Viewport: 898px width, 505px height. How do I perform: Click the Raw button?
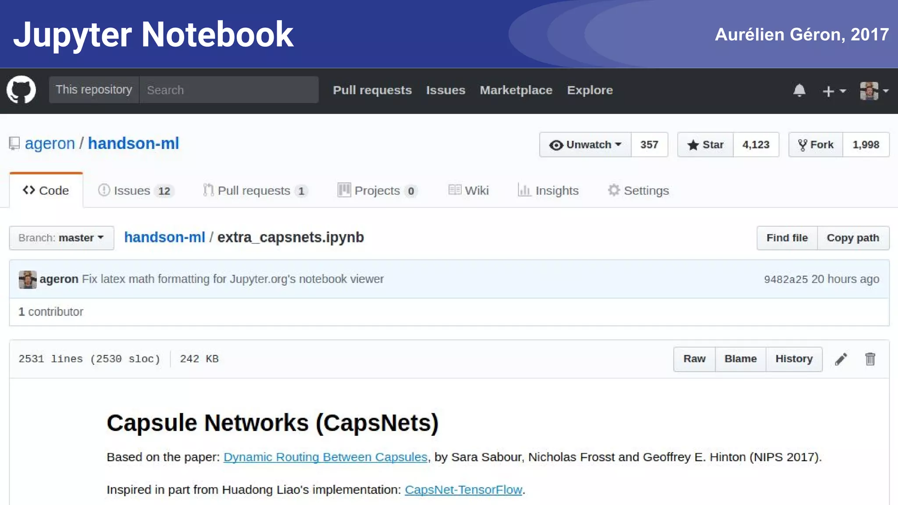(x=694, y=359)
